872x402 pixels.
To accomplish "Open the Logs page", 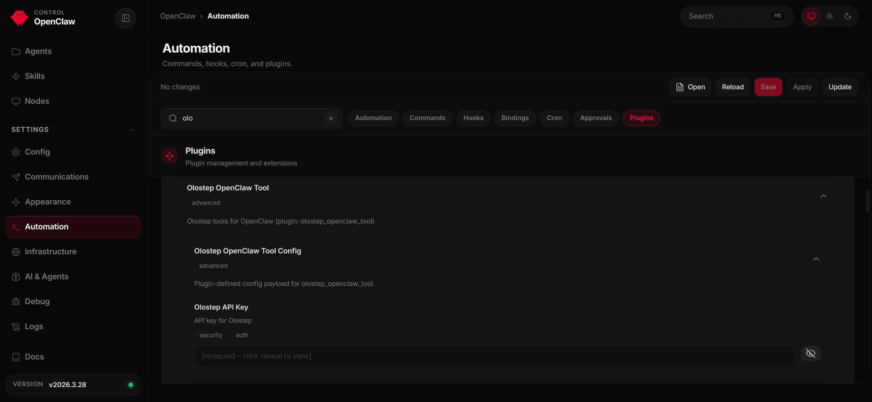I will tap(73, 326).
